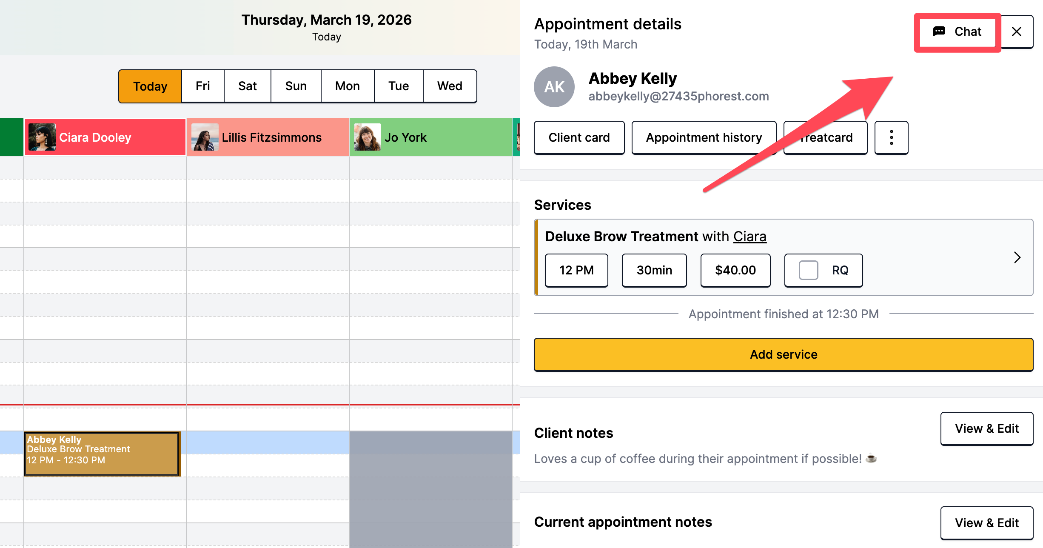Image resolution: width=1043 pixels, height=548 pixels.
Task: Click Abbey Kelly's AK avatar
Action: pyautogui.click(x=554, y=87)
